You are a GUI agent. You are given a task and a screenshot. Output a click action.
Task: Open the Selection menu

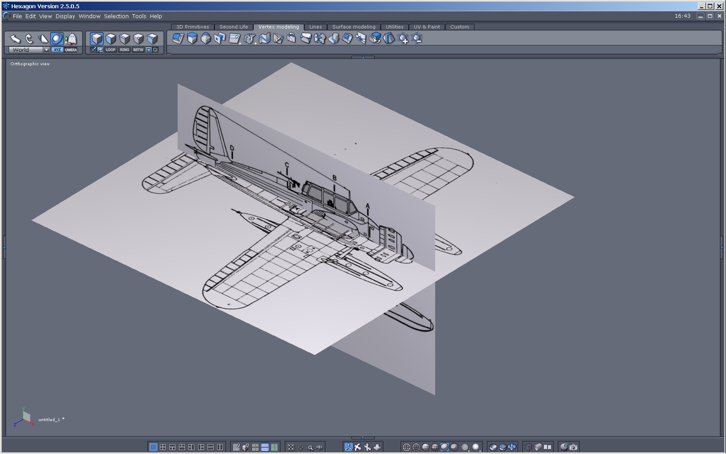click(x=116, y=16)
